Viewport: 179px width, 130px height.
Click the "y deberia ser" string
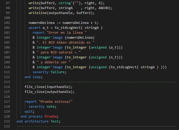click(55, 62)
